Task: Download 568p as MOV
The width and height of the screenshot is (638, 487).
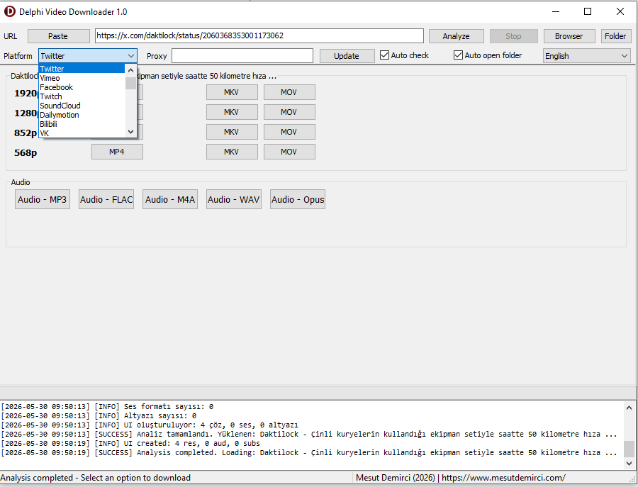Action: click(289, 152)
